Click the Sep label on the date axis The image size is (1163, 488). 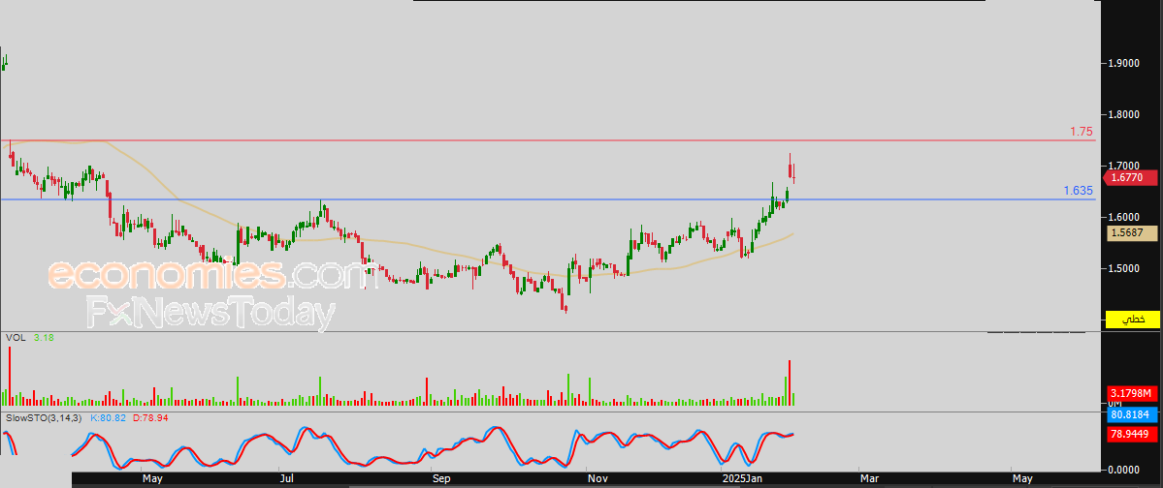441,479
